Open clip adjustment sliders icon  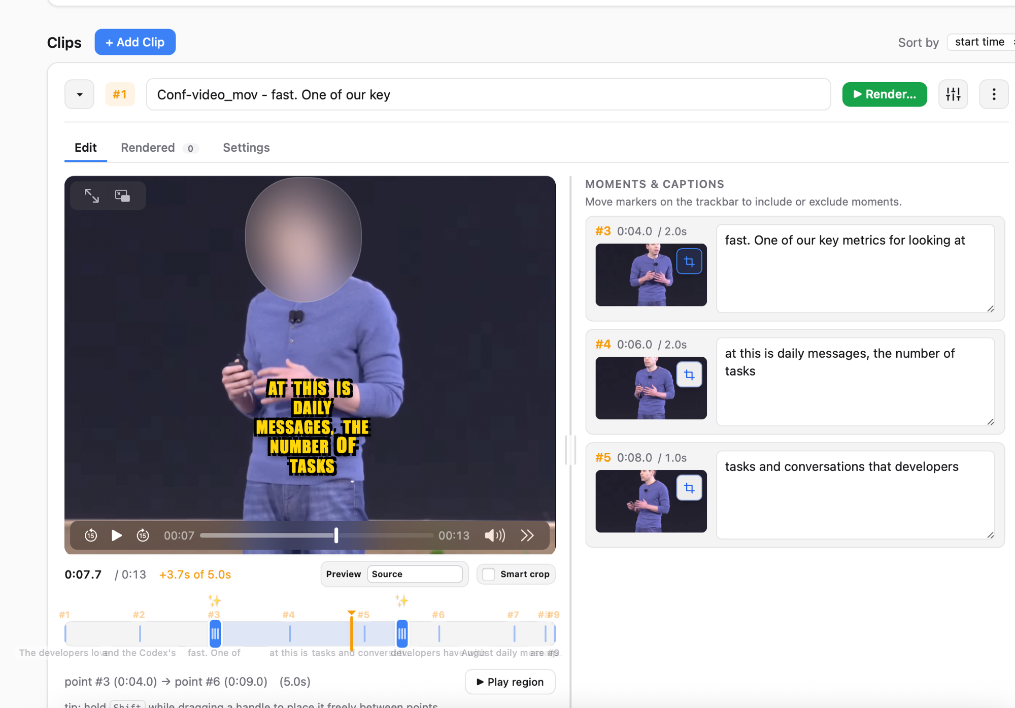coord(953,94)
